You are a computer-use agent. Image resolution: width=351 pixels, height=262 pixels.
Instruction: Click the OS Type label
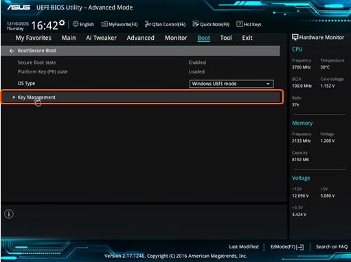click(26, 84)
